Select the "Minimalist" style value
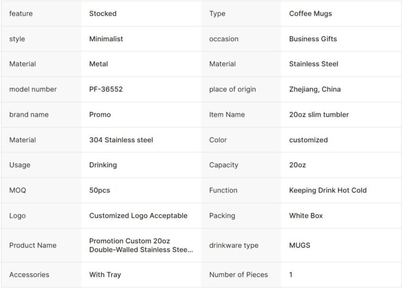The height and width of the screenshot is (289, 403). tap(106, 39)
